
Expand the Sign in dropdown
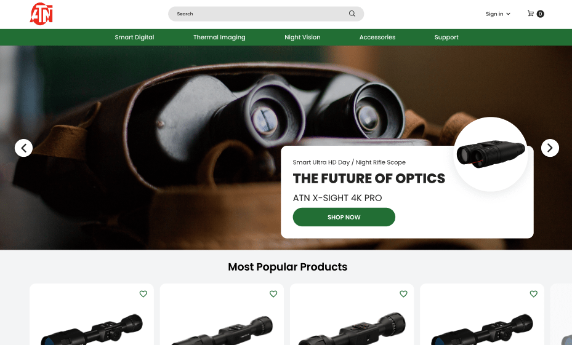[498, 14]
